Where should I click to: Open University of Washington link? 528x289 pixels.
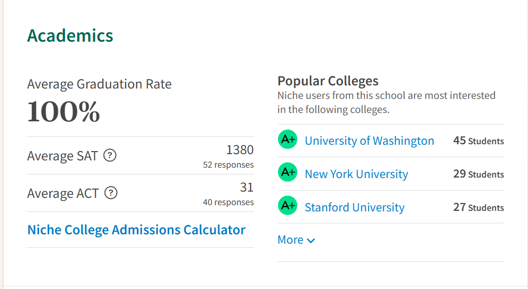(369, 141)
